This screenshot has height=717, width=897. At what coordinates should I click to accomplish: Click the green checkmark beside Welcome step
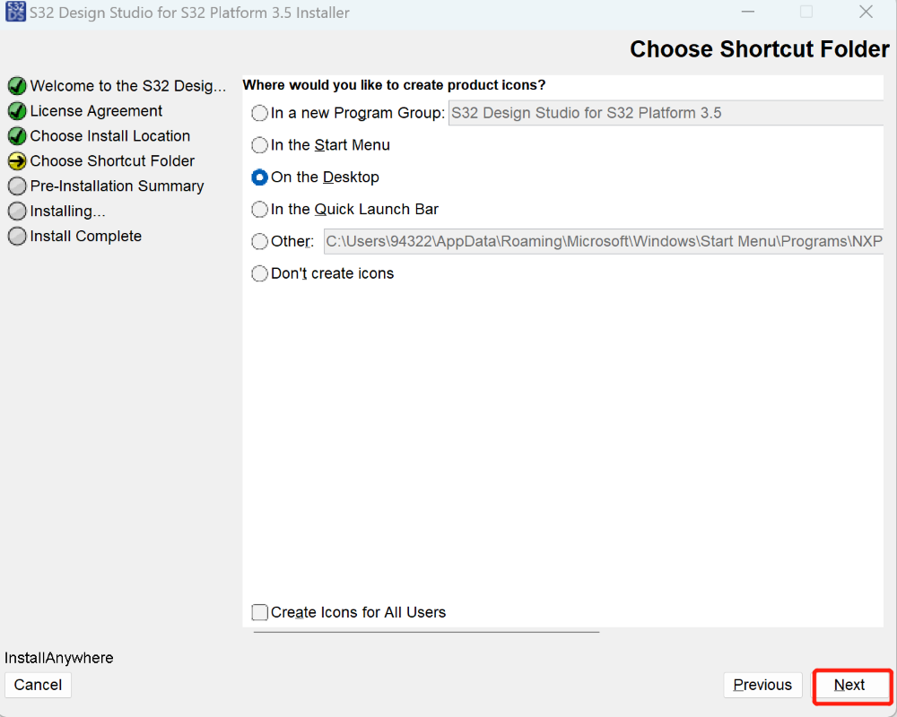[x=17, y=86]
